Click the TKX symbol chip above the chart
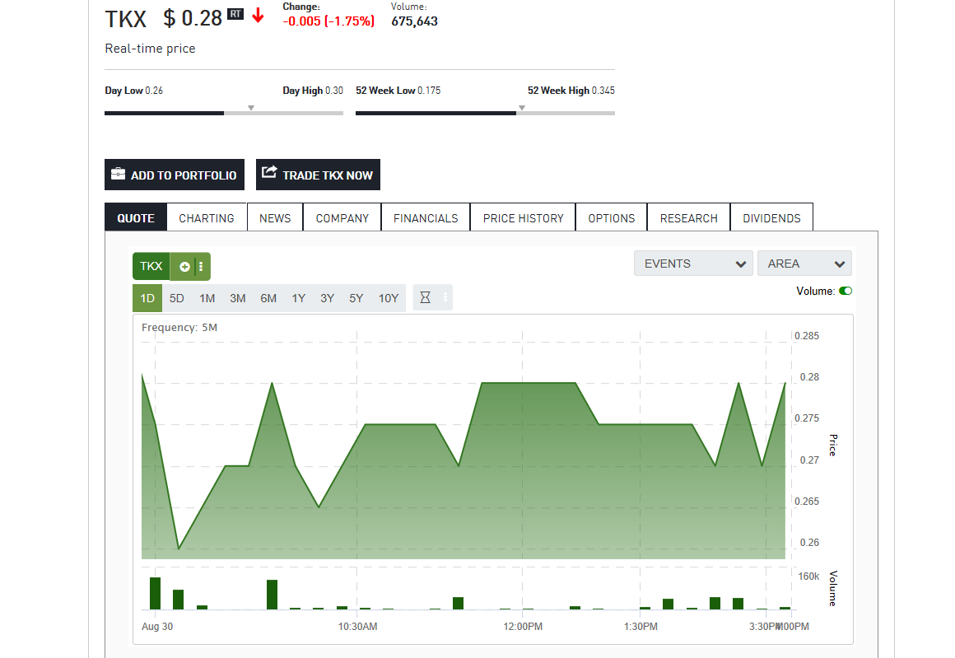955x658 pixels. [151, 265]
